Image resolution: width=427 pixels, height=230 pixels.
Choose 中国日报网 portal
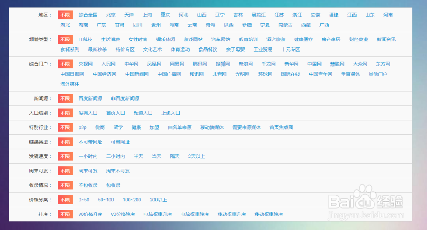(x=72, y=74)
